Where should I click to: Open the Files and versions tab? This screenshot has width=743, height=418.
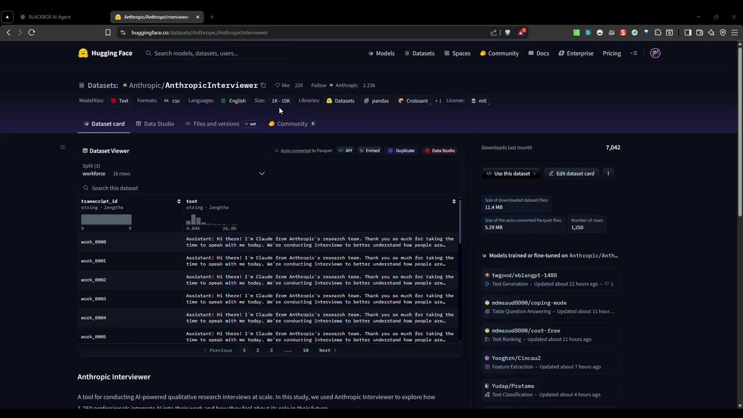(x=221, y=124)
